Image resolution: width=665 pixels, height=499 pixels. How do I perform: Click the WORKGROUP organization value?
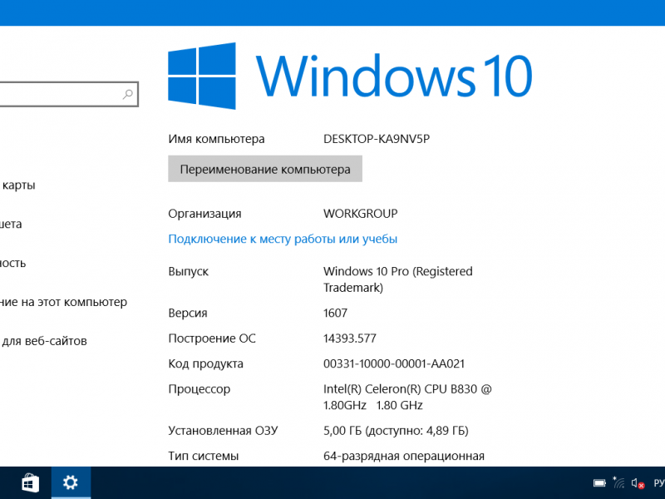click(361, 214)
